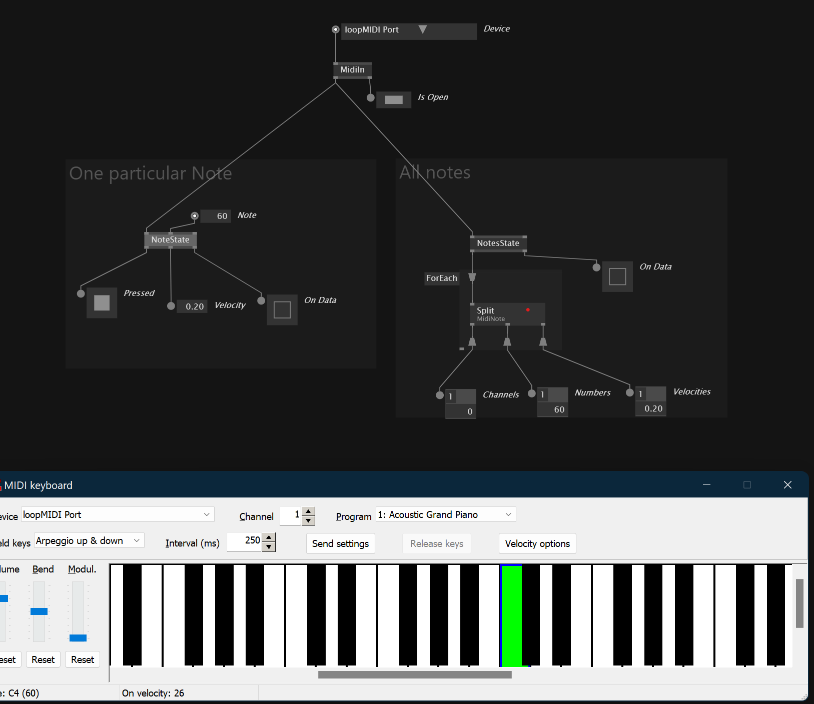Select the NotesState node
Viewport: 814px width, 704px height.
click(498, 243)
